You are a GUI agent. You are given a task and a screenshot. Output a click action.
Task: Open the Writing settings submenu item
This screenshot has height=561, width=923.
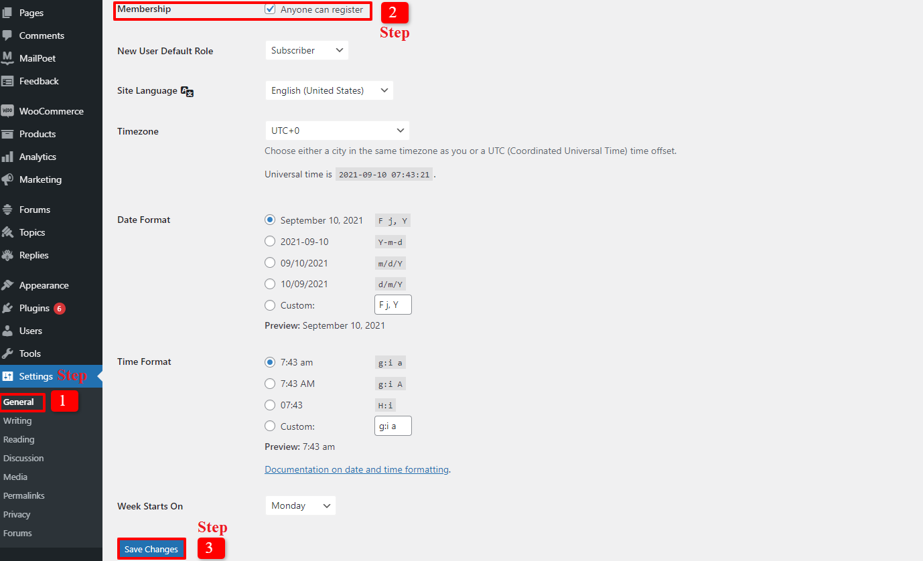17,421
